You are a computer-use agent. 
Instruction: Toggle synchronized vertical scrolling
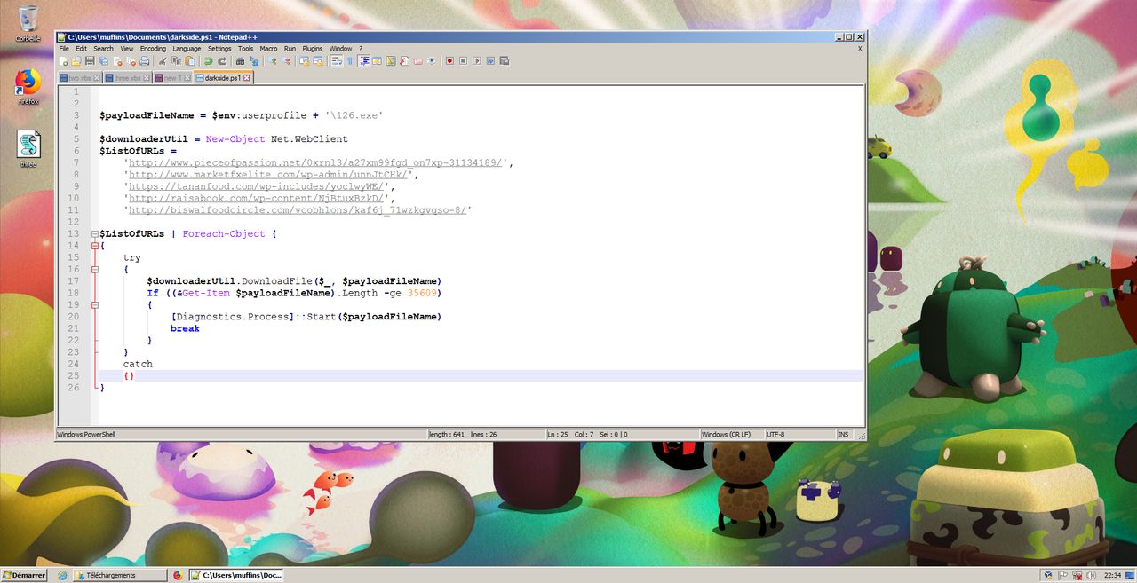tap(305, 61)
